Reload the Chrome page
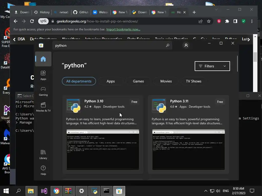 (32, 21)
